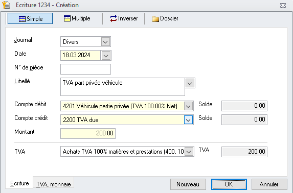Open the Compte crédit account list
This screenshot has height=193, width=293.
[x=188, y=120]
